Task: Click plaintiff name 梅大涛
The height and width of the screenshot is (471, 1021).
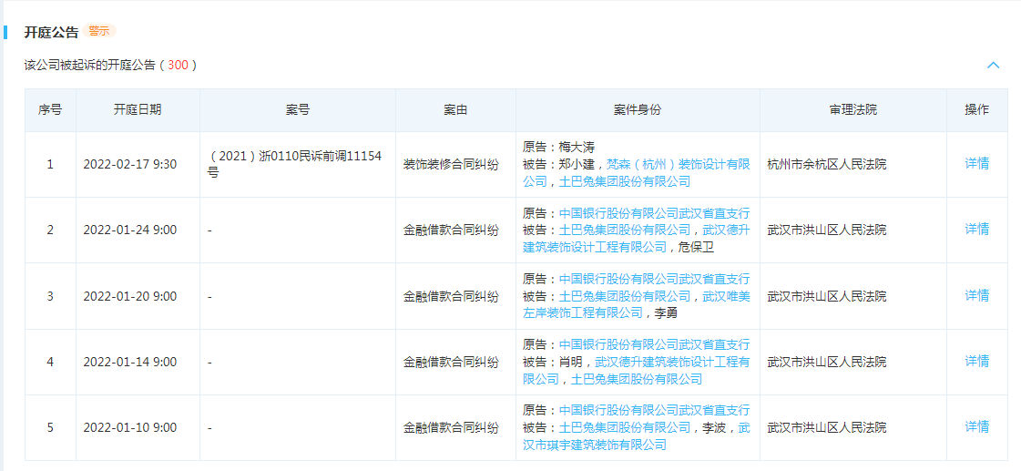Action: tap(577, 148)
